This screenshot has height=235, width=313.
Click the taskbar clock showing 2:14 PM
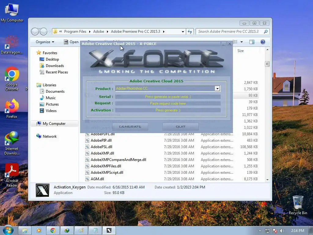[x=297, y=231]
